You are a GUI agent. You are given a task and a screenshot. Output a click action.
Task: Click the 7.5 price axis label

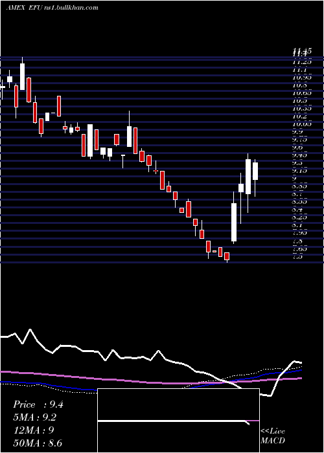point(299,256)
